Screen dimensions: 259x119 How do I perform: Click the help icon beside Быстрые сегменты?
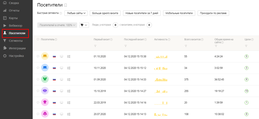[x=61, y=13]
